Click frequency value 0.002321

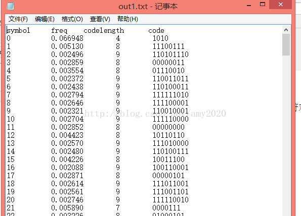pos(67,111)
